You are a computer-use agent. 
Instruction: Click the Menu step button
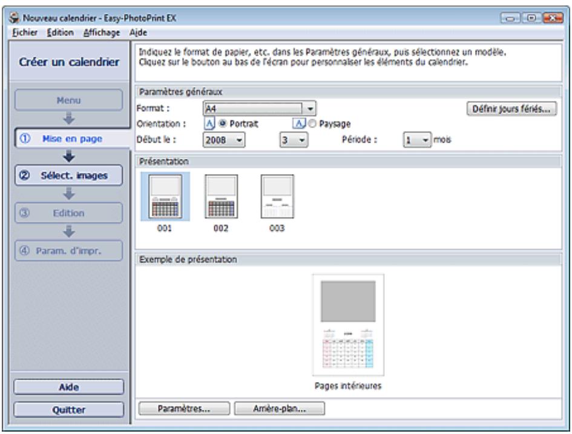pos(68,100)
